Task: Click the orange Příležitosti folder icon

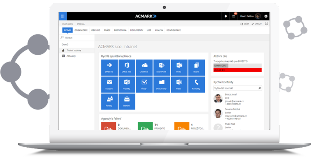Action: [182, 126]
